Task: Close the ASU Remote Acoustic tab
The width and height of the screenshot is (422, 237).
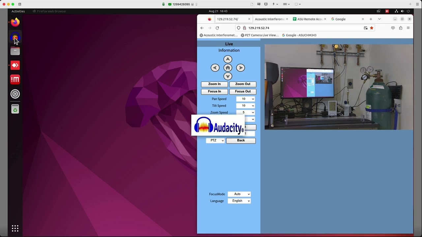Action: pyautogui.click(x=325, y=19)
